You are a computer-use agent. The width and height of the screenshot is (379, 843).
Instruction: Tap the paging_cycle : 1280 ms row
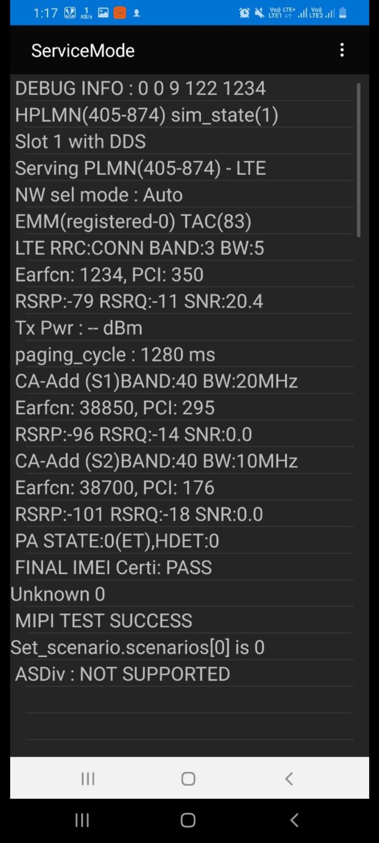click(x=115, y=355)
